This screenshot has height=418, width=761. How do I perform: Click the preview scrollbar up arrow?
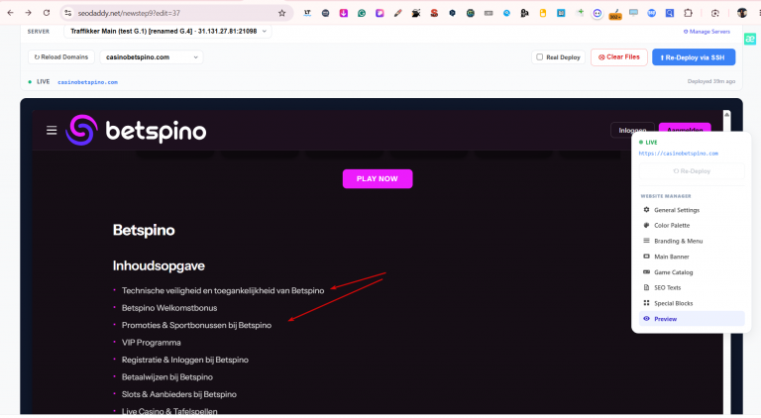pyautogui.click(x=726, y=114)
